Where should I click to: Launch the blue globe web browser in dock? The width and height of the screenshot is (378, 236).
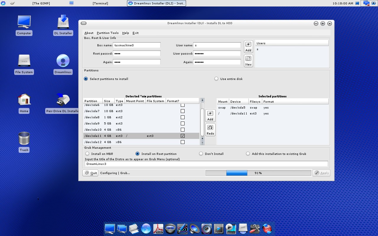(146, 229)
